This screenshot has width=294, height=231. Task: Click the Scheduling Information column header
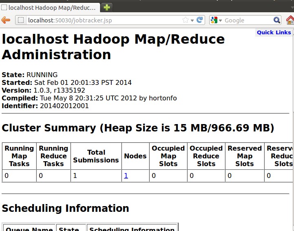coord(132,229)
